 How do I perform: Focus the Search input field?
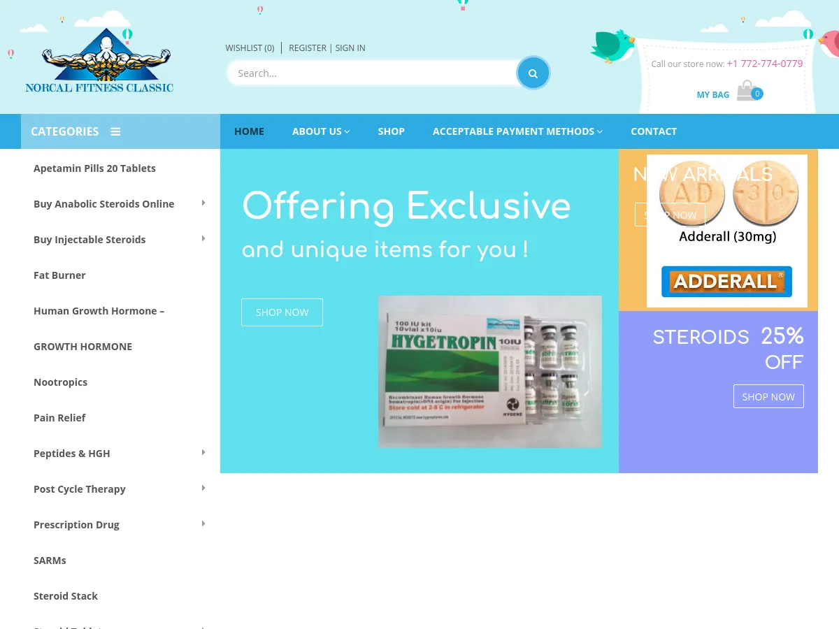click(x=372, y=73)
